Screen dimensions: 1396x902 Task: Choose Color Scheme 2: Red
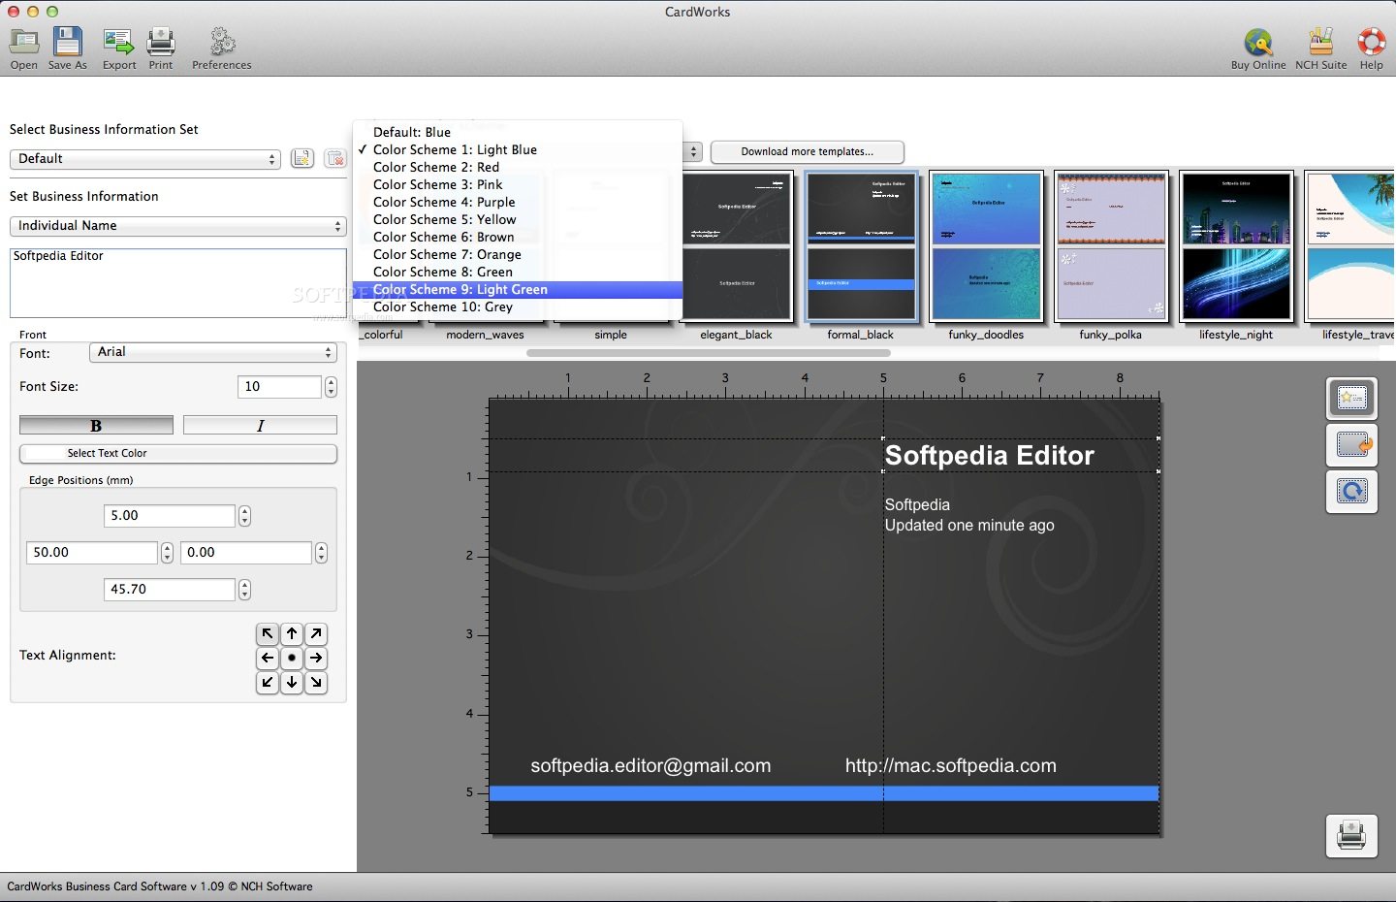[x=436, y=167]
